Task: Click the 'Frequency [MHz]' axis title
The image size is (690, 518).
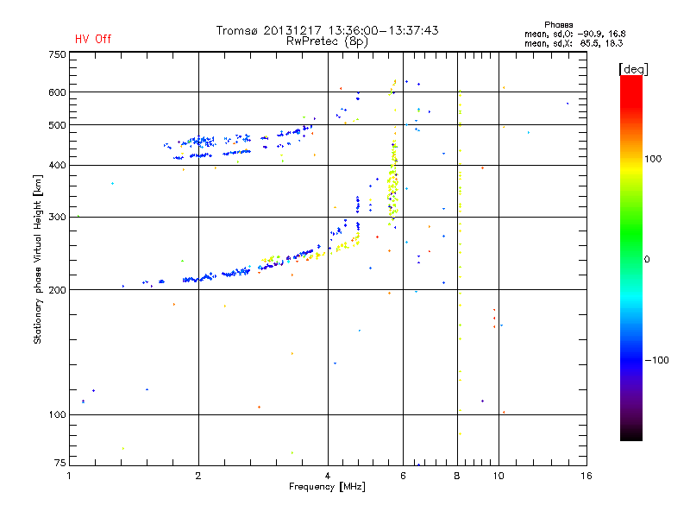Action: point(327,487)
